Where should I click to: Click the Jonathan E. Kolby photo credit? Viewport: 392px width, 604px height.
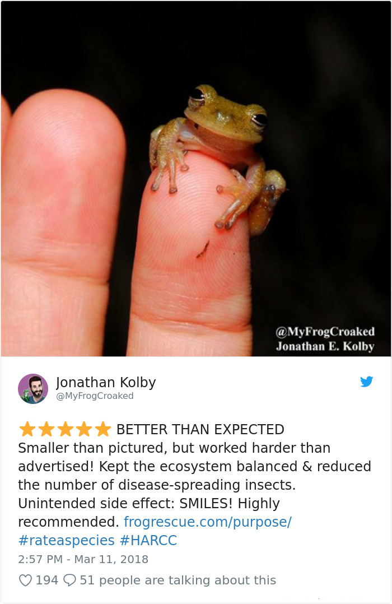tap(325, 346)
